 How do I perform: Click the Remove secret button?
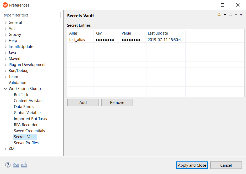(117, 102)
